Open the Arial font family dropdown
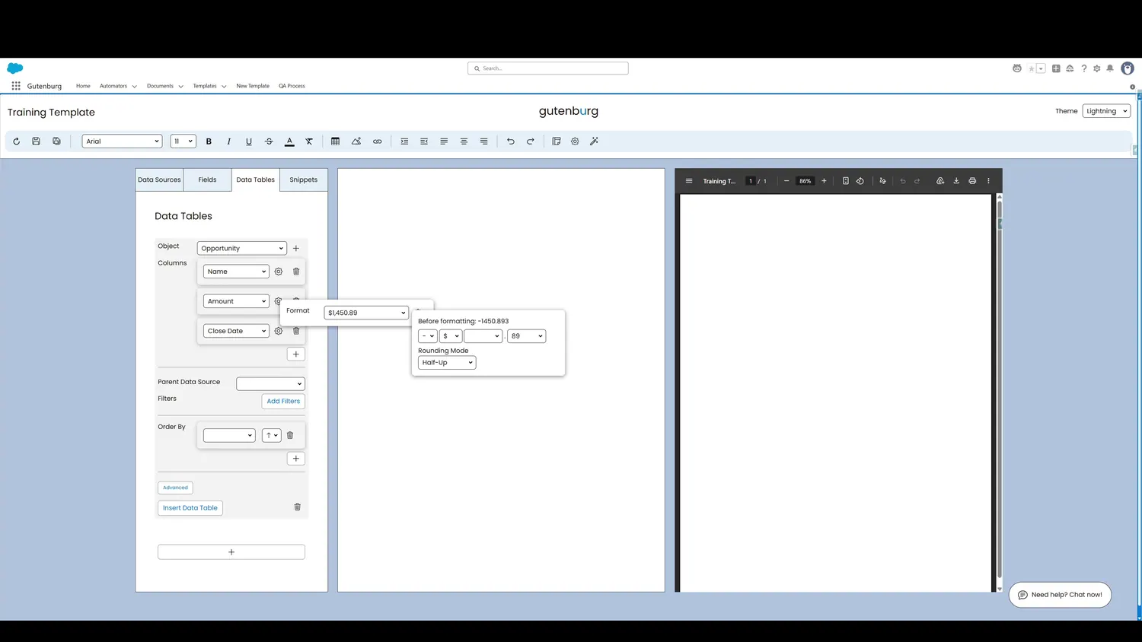This screenshot has width=1142, height=642. [x=122, y=141]
